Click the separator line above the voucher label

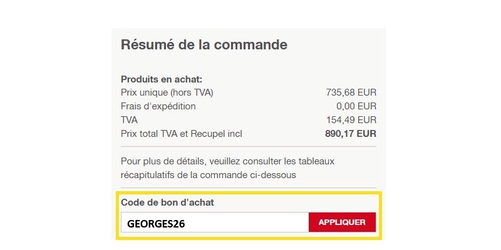[x=249, y=189]
